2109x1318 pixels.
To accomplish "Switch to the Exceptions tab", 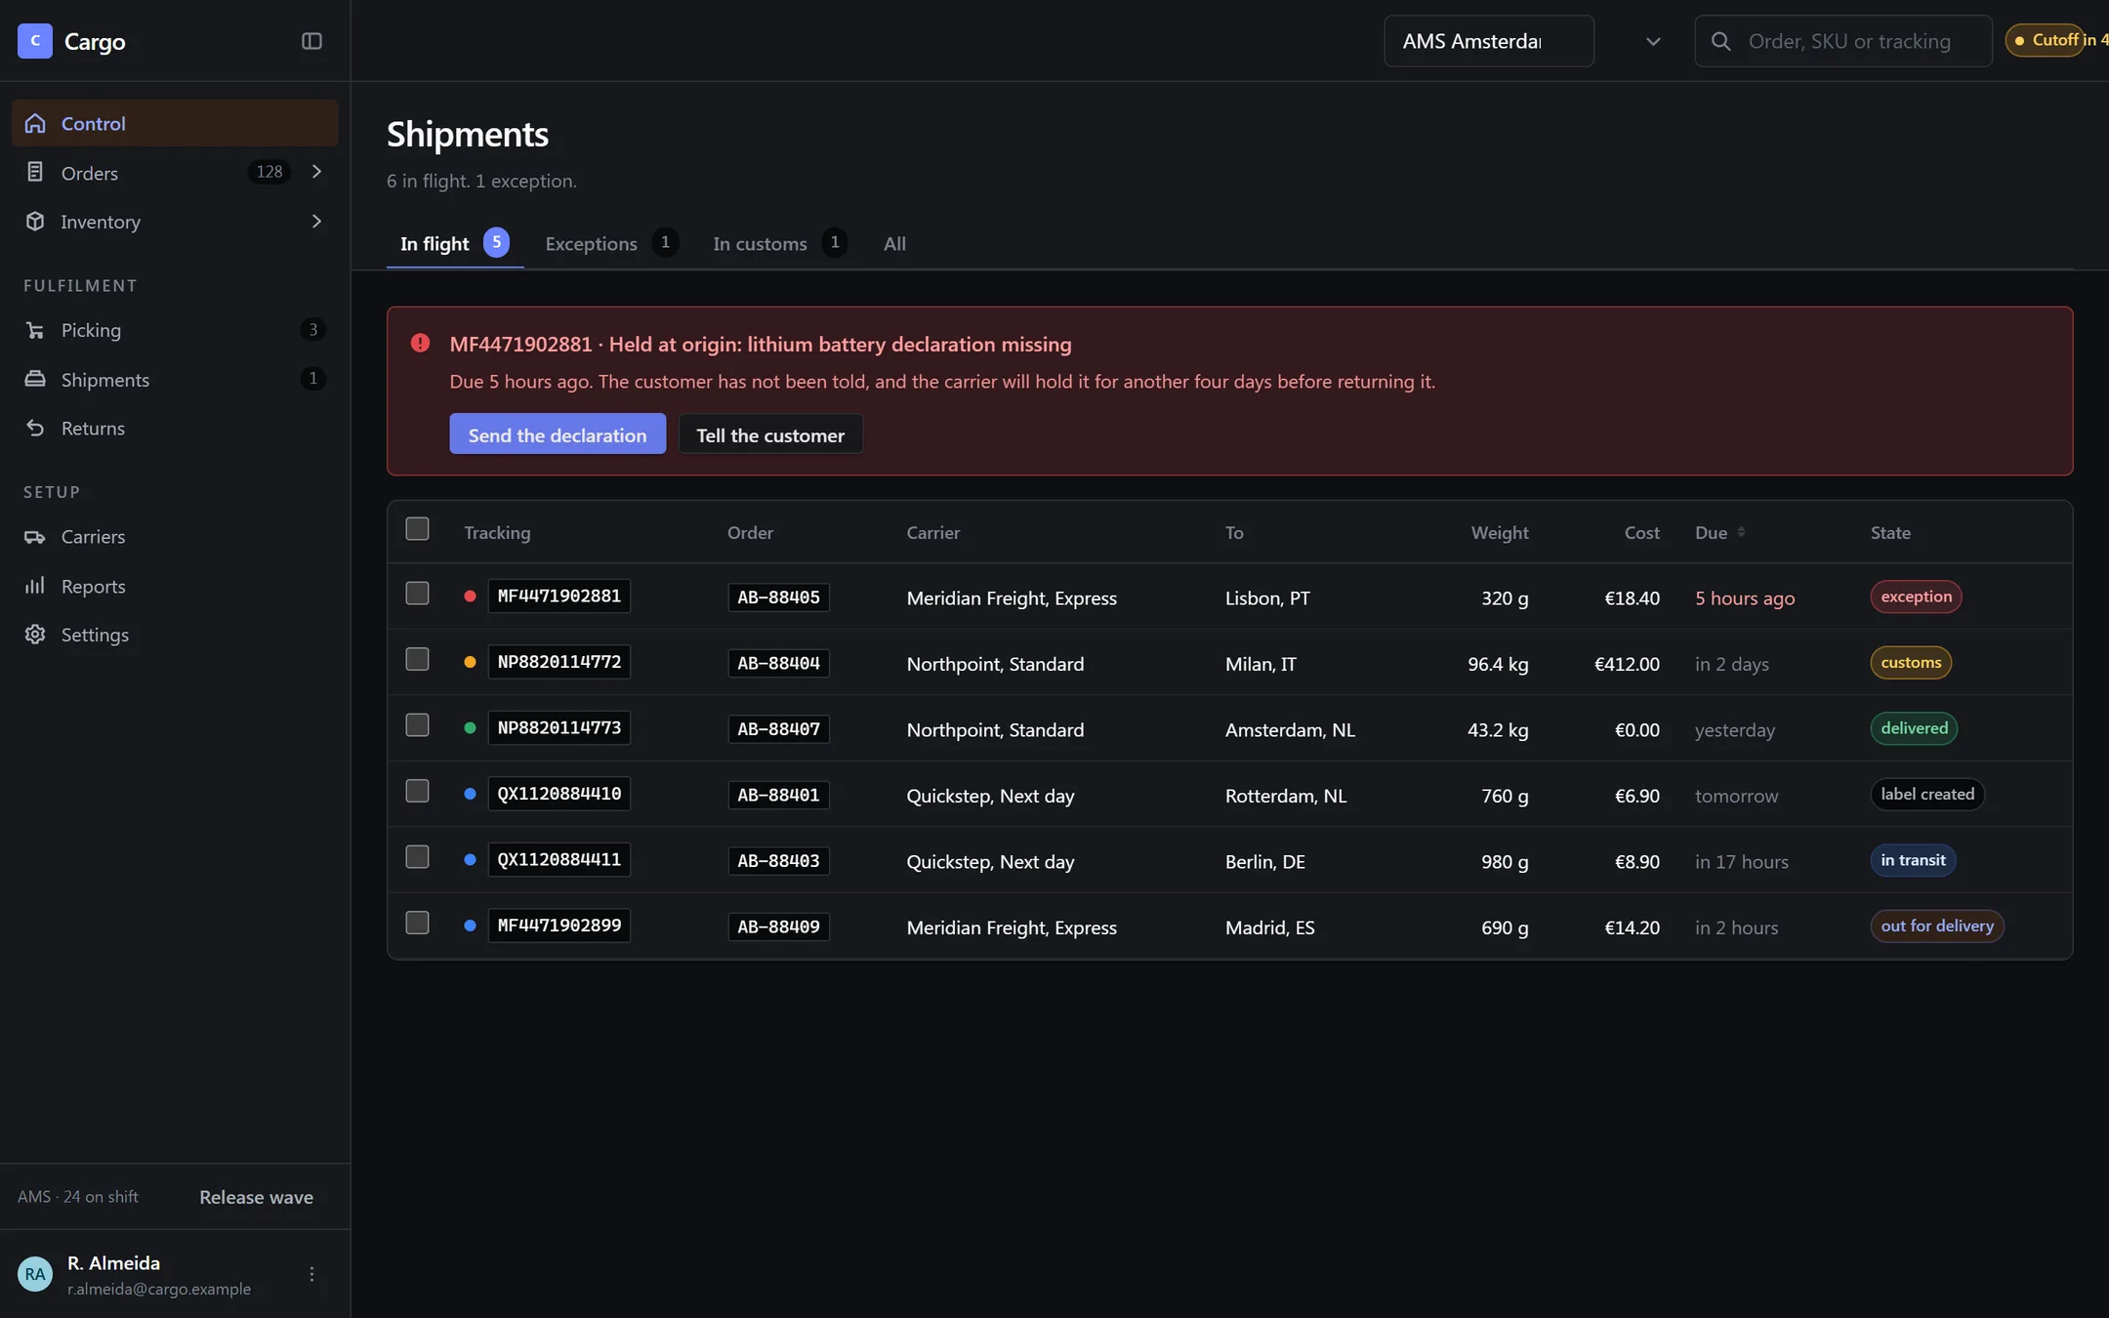I will pyautogui.click(x=611, y=243).
